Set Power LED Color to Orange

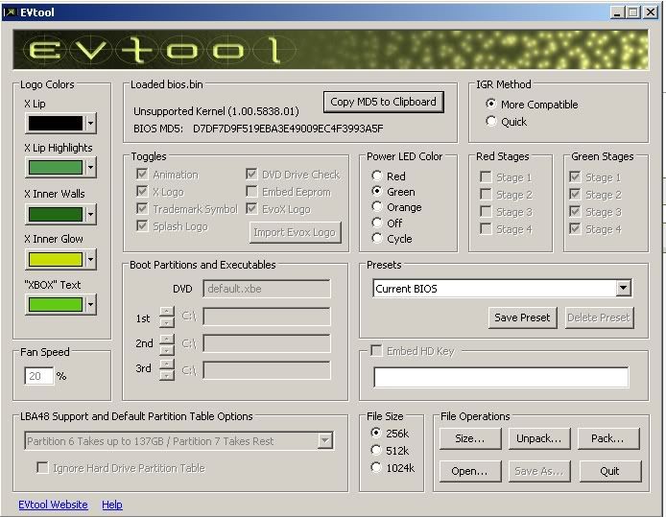pos(377,207)
